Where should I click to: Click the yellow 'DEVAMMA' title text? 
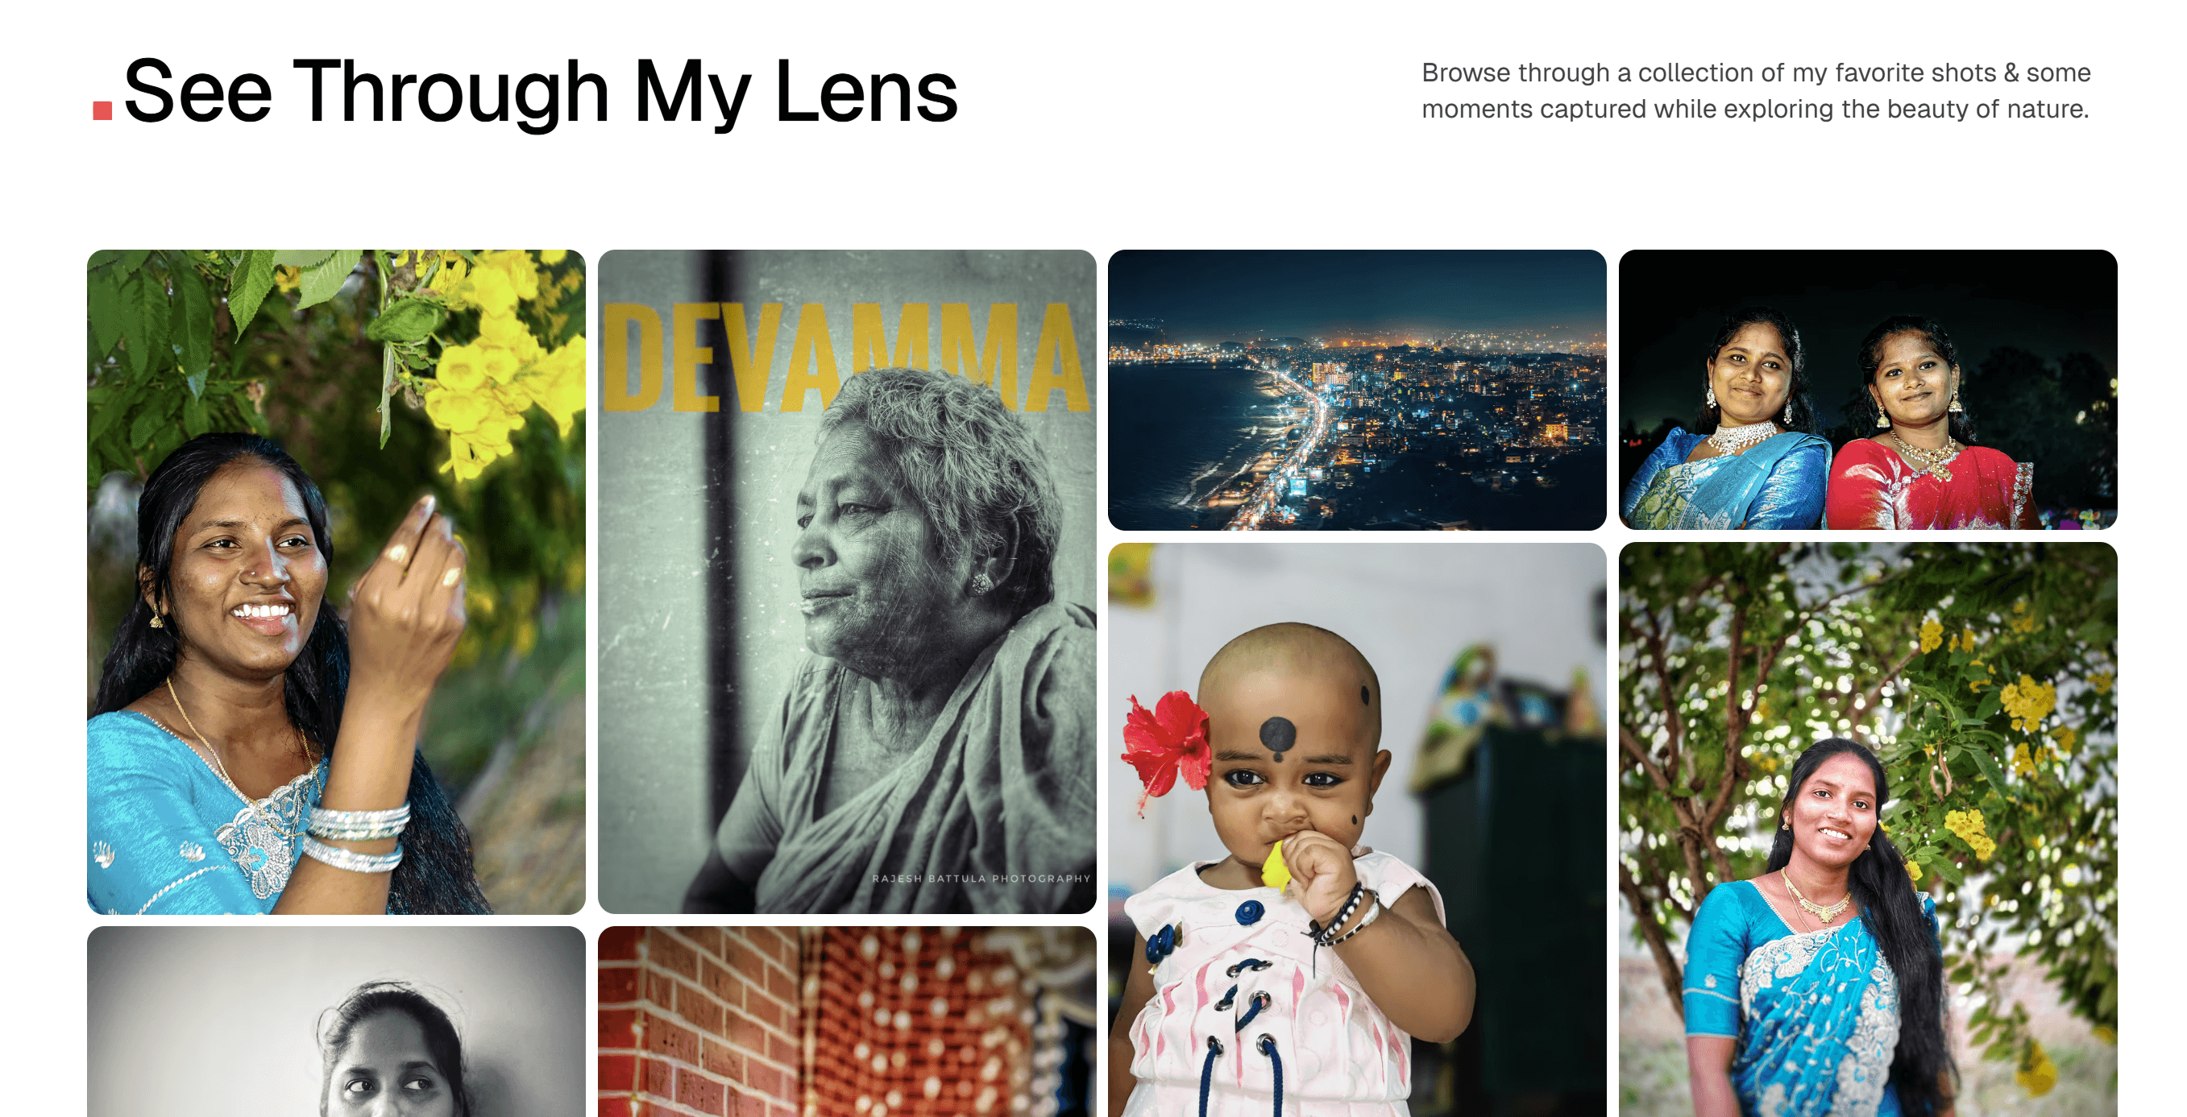coord(846,358)
